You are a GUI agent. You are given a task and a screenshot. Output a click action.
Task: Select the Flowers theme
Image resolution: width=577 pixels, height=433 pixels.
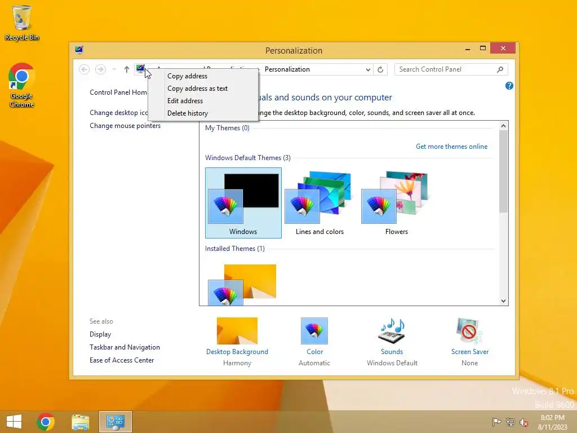pos(396,203)
